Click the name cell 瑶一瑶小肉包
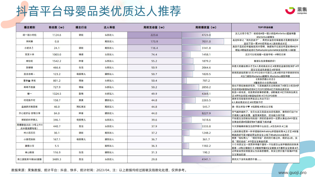The width and height of the screenshot is (315, 177). click(29, 35)
